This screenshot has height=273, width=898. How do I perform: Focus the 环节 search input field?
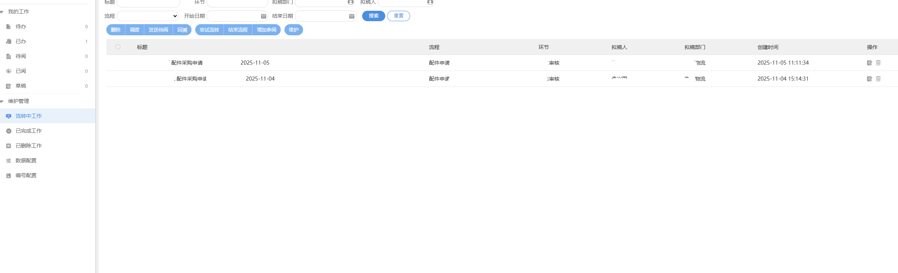(x=237, y=3)
